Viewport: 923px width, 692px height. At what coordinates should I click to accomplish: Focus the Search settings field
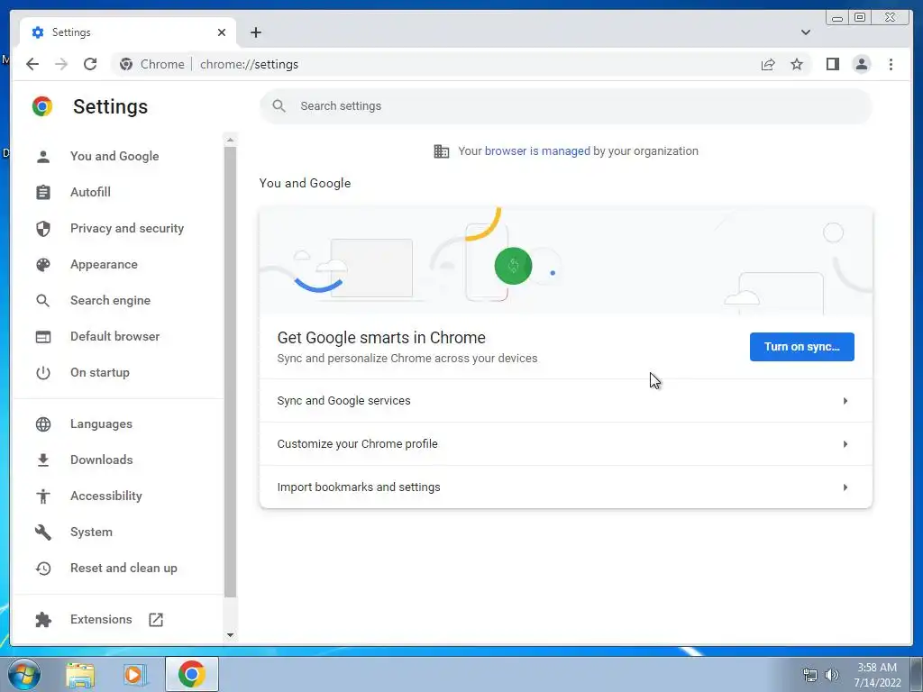point(566,106)
